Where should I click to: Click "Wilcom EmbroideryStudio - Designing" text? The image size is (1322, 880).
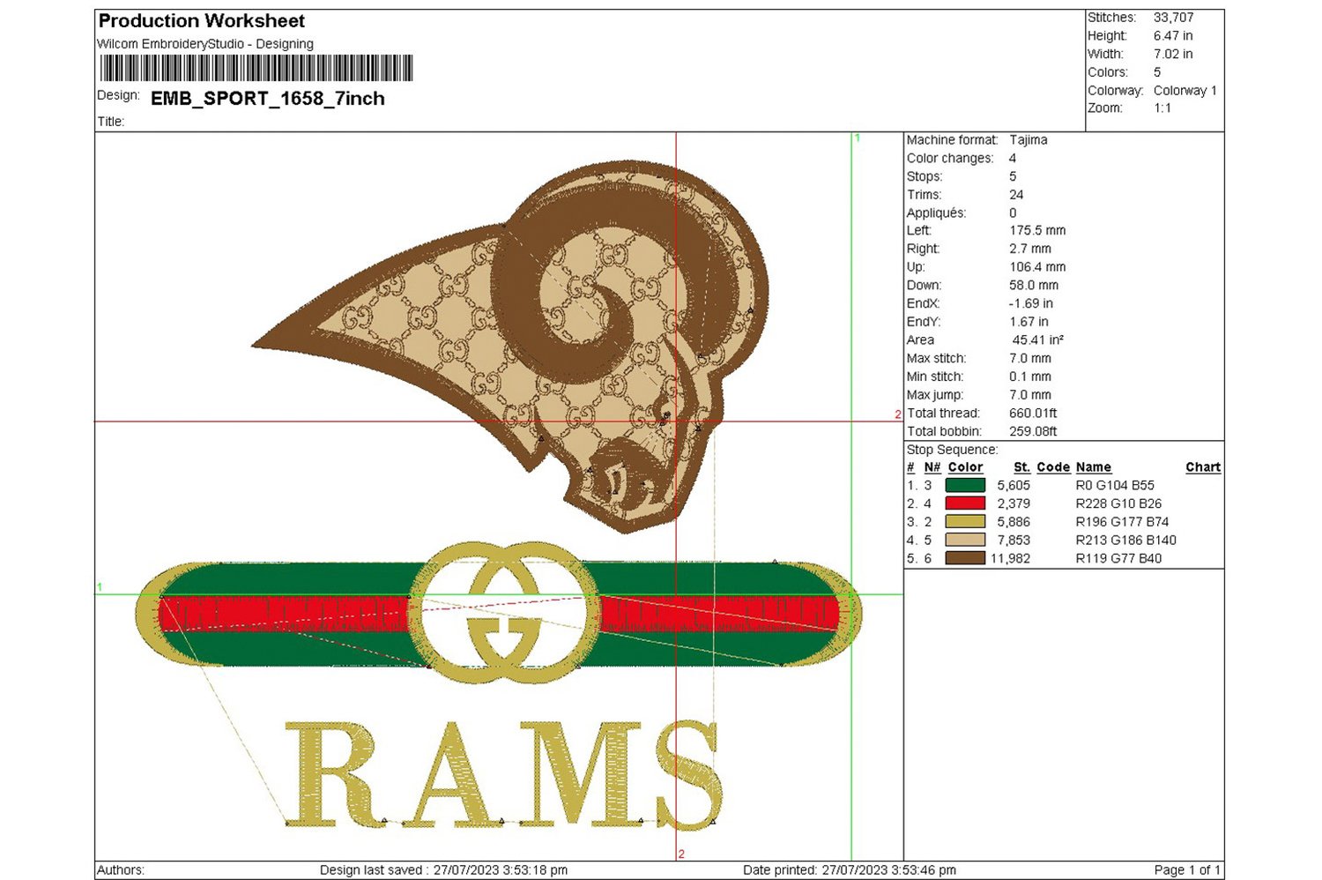click(x=205, y=44)
